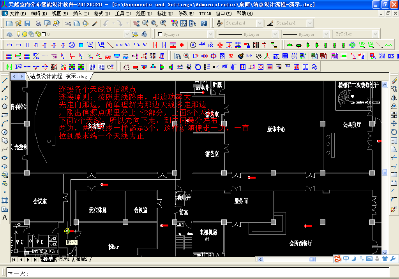399x279 pixels.
Task: Toggle the layer lock padlock icon
Action: [37, 34]
